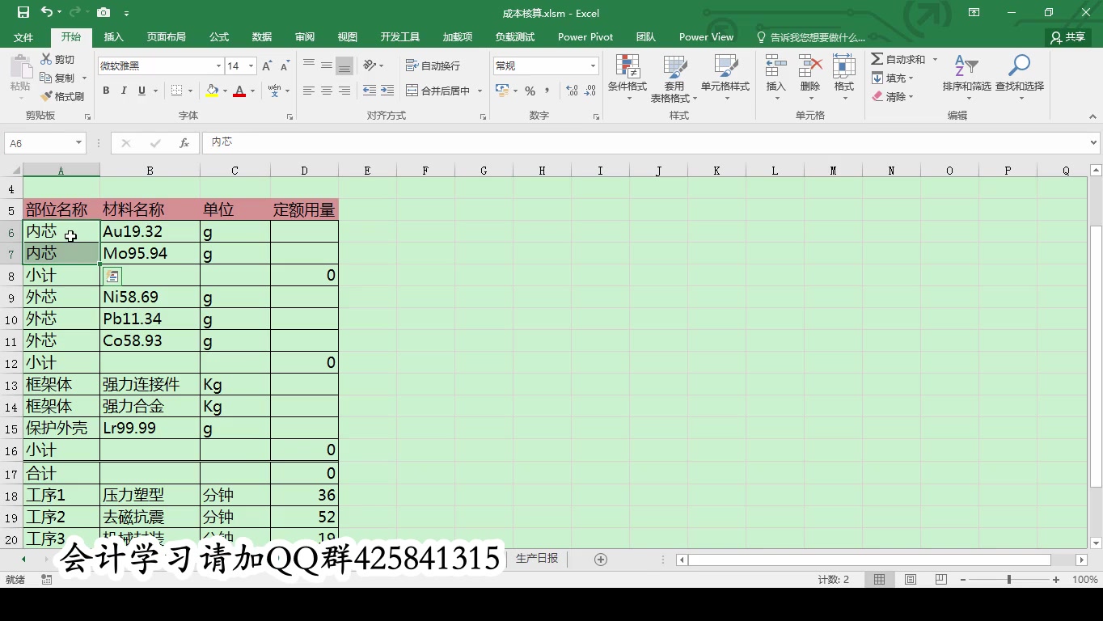Image resolution: width=1103 pixels, height=621 pixels.
Task: Open Cell Styles 单元格样式
Action: tap(725, 78)
